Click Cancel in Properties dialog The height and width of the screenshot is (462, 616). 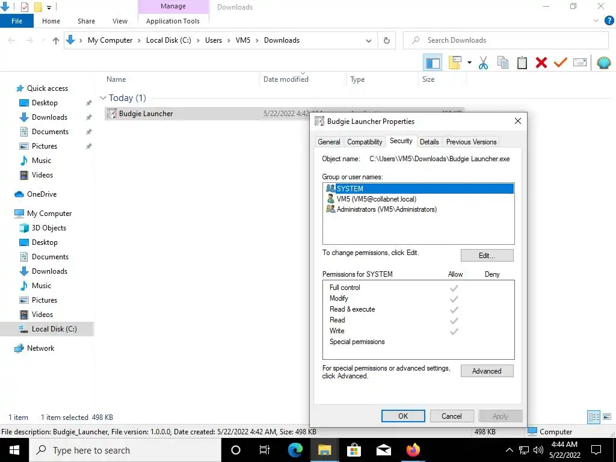point(451,416)
